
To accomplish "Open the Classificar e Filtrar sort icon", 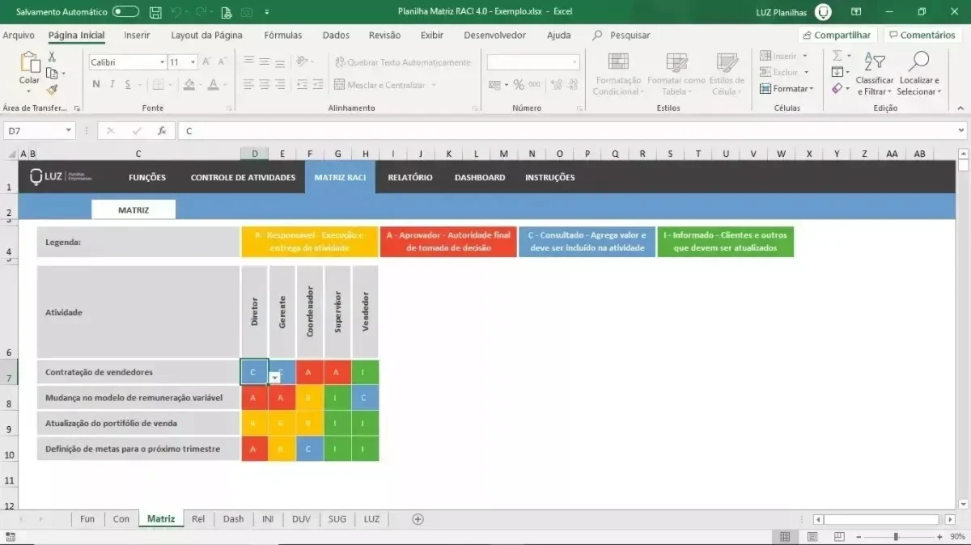I will click(875, 62).
